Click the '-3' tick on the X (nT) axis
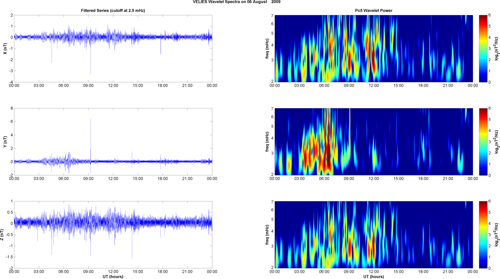 coord(11,71)
